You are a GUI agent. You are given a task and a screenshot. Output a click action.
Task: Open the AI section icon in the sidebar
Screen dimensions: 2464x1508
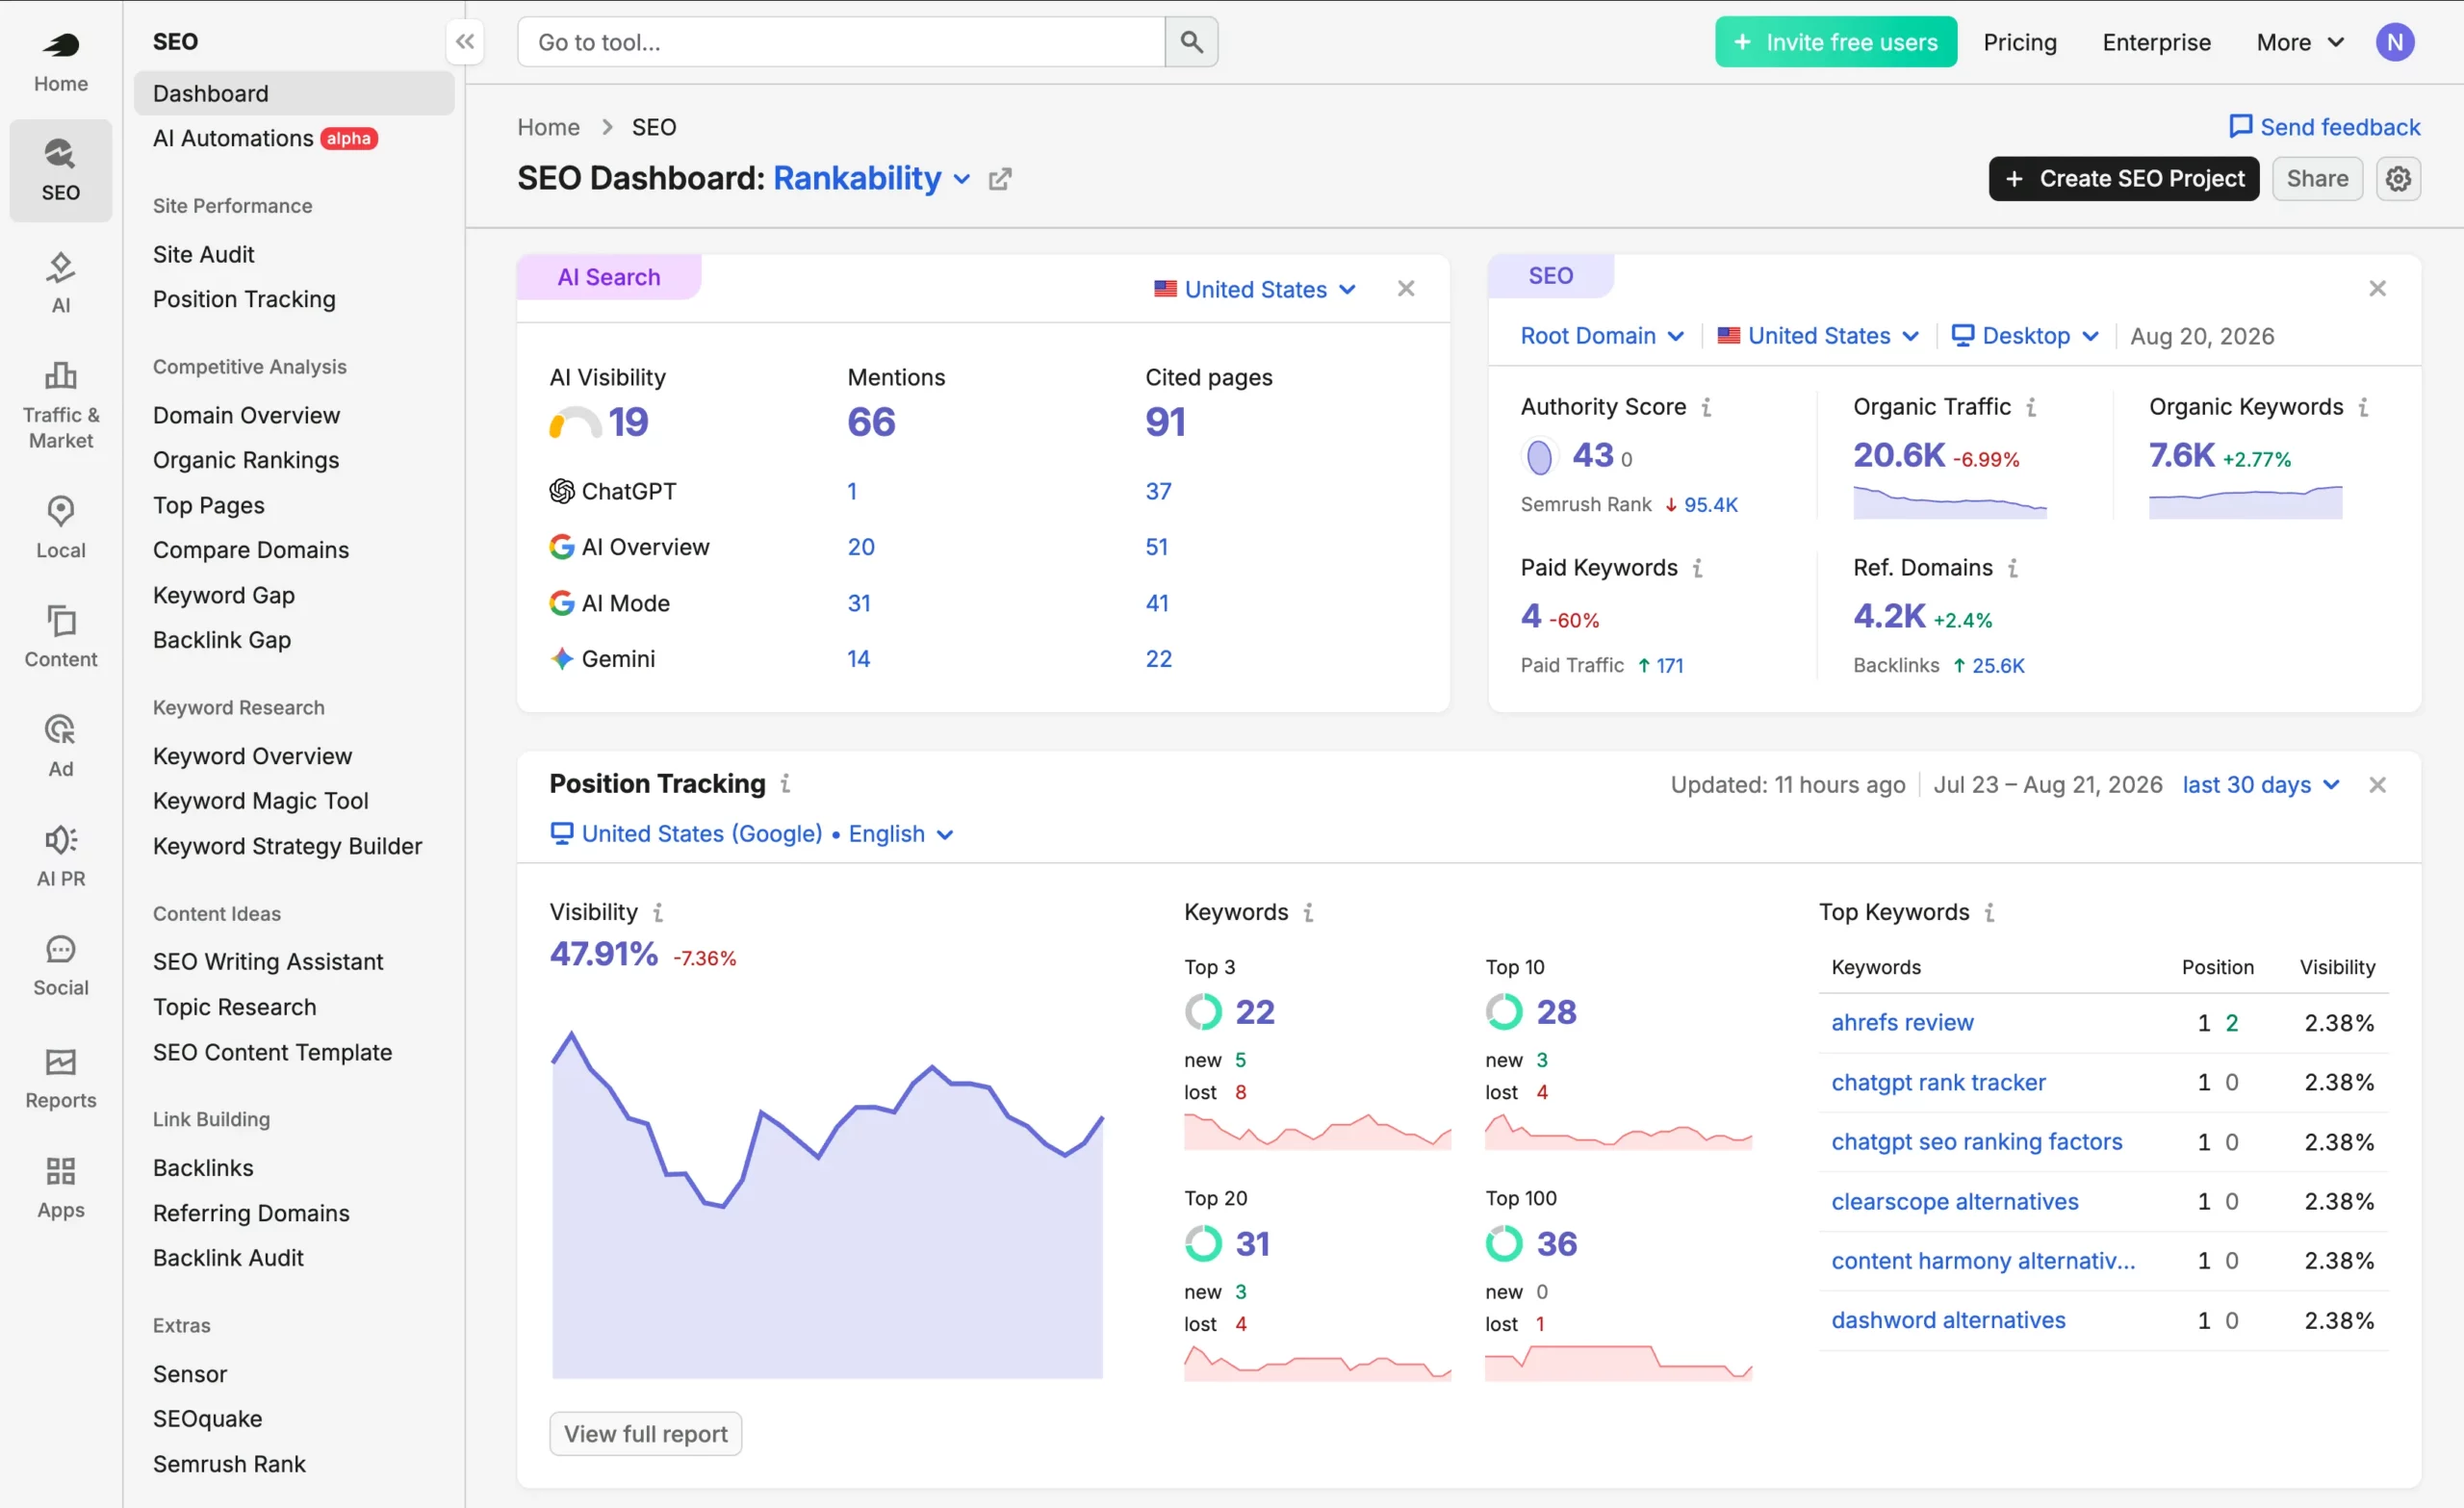pyautogui.click(x=61, y=283)
